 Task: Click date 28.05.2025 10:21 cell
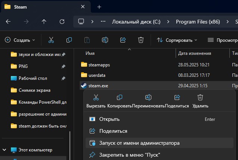[x=194, y=65]
